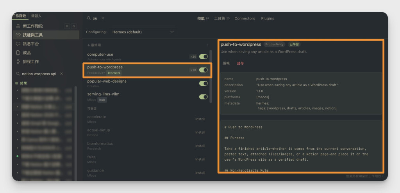
Task: Click the skill list vertical scrollbar
Action: [x=211, y=76]
